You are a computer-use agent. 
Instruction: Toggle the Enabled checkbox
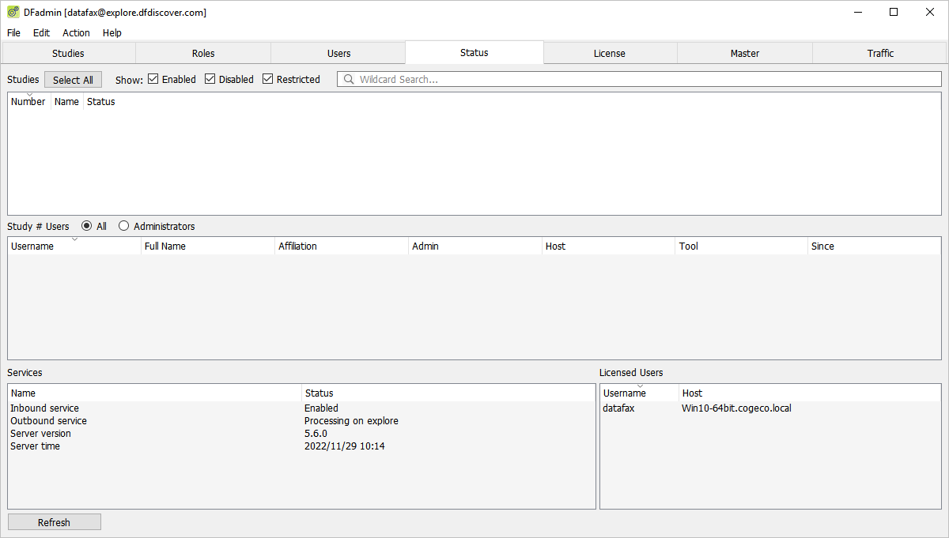(153, 79)
